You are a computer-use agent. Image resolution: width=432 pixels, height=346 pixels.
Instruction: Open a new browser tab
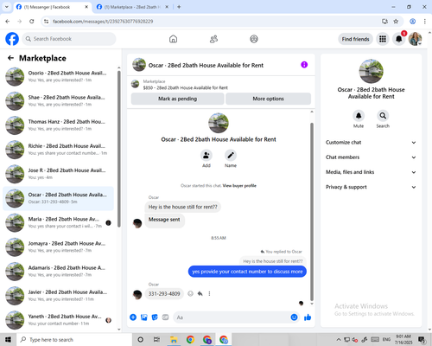point(179,7)
